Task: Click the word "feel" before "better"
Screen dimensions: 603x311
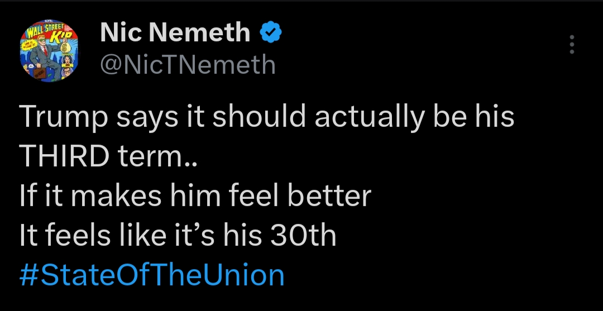Action: tap(248, 197)
